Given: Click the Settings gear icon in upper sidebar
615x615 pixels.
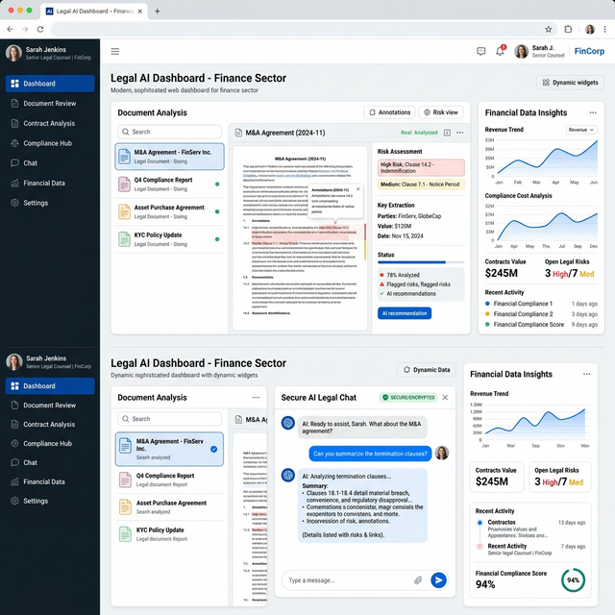Looking at the screenshot, I should [15, 203].
